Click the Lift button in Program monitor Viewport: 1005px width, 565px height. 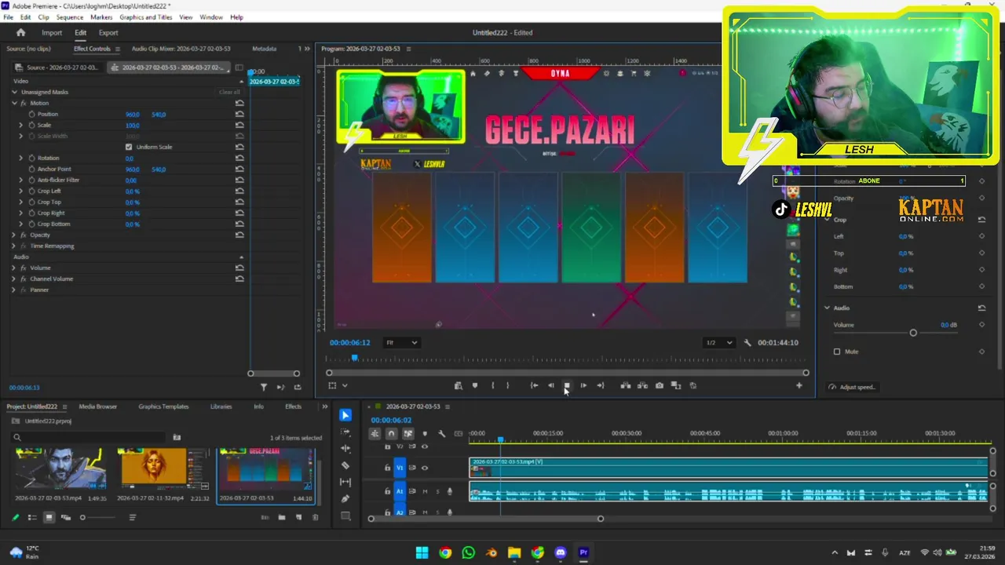tap(626, 385)
